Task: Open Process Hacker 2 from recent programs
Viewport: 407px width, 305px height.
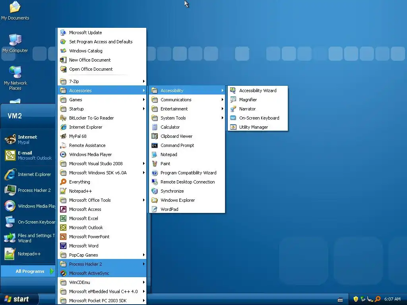Action: [28, 190]
